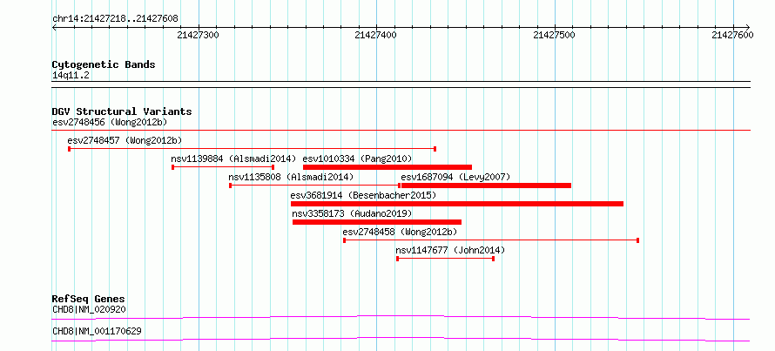Viewport: 775px width, 351px height.
Task: Click the nsv1135808 (Alsmadi2014) variant label
Action: click(x=291, y=177)
